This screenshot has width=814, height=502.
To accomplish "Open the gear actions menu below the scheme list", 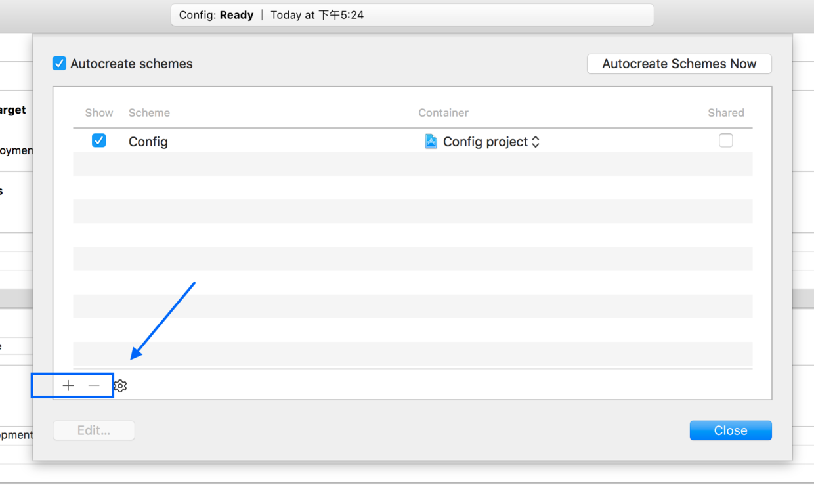I will point(119,386).
